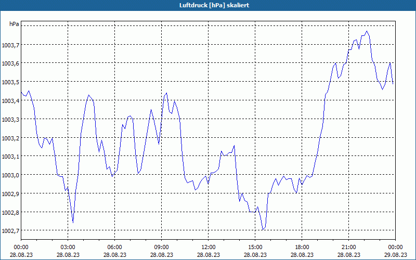Select the 28.08.23 date under 09:00

coord(162,255)
